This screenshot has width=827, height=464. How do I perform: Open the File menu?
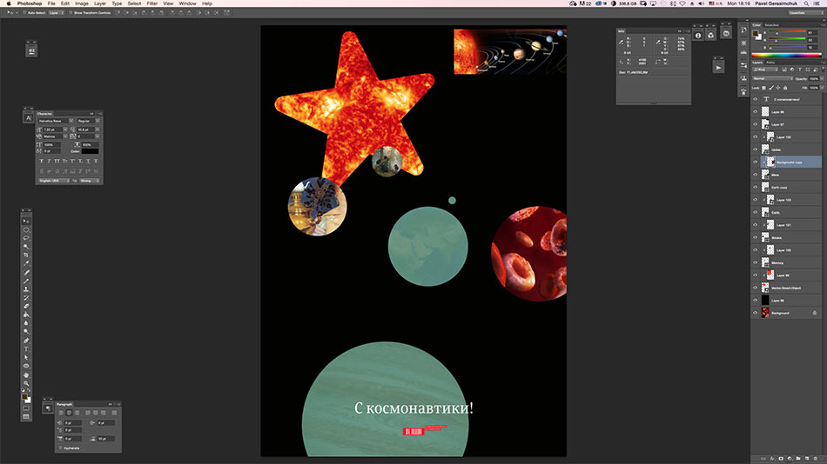tap(51, 3)
